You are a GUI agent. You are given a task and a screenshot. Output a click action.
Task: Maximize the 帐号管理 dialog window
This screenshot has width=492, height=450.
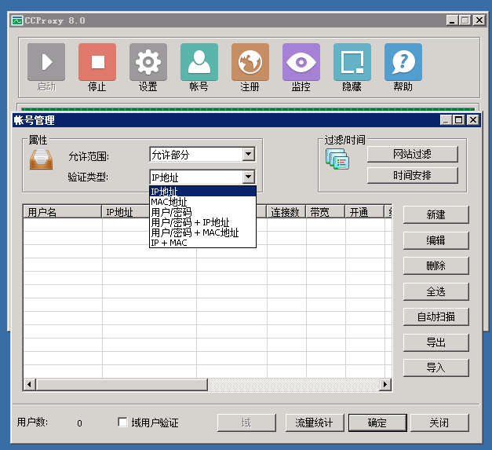[x=458, y=120]
